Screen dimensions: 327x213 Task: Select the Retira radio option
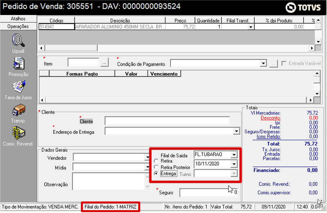point(156,161)
